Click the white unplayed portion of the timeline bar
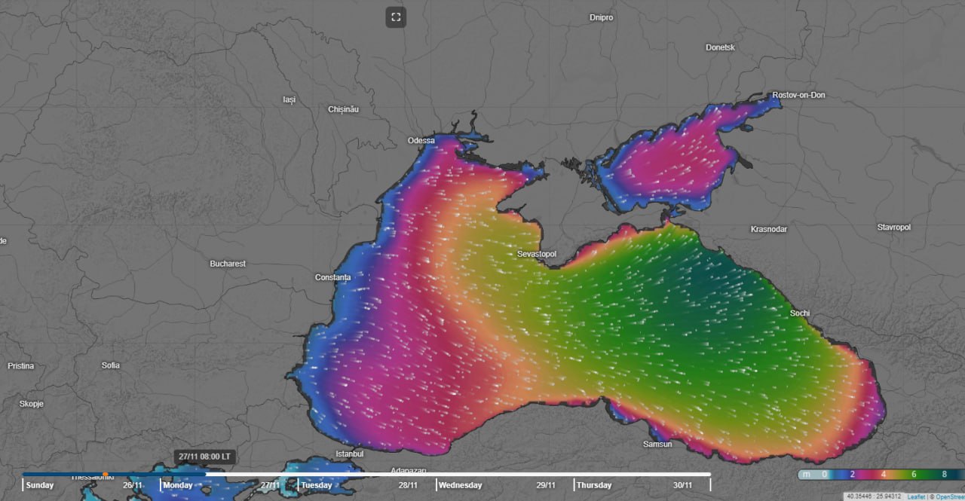The width and height of the screenshot is (965, 501). [528, 475]
